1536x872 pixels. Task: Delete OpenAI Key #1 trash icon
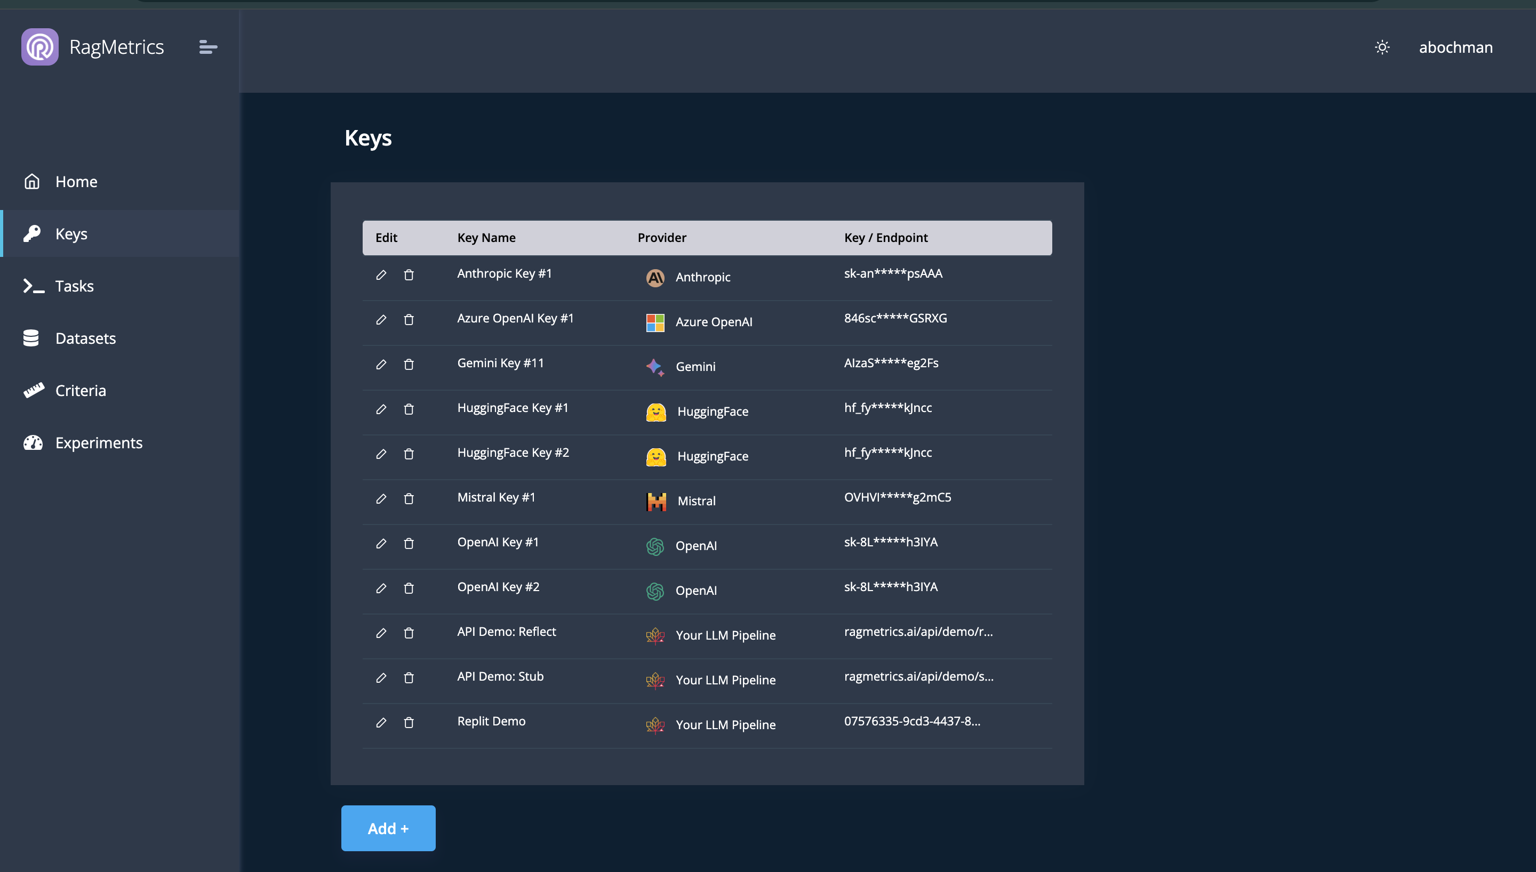coord(409,544)
